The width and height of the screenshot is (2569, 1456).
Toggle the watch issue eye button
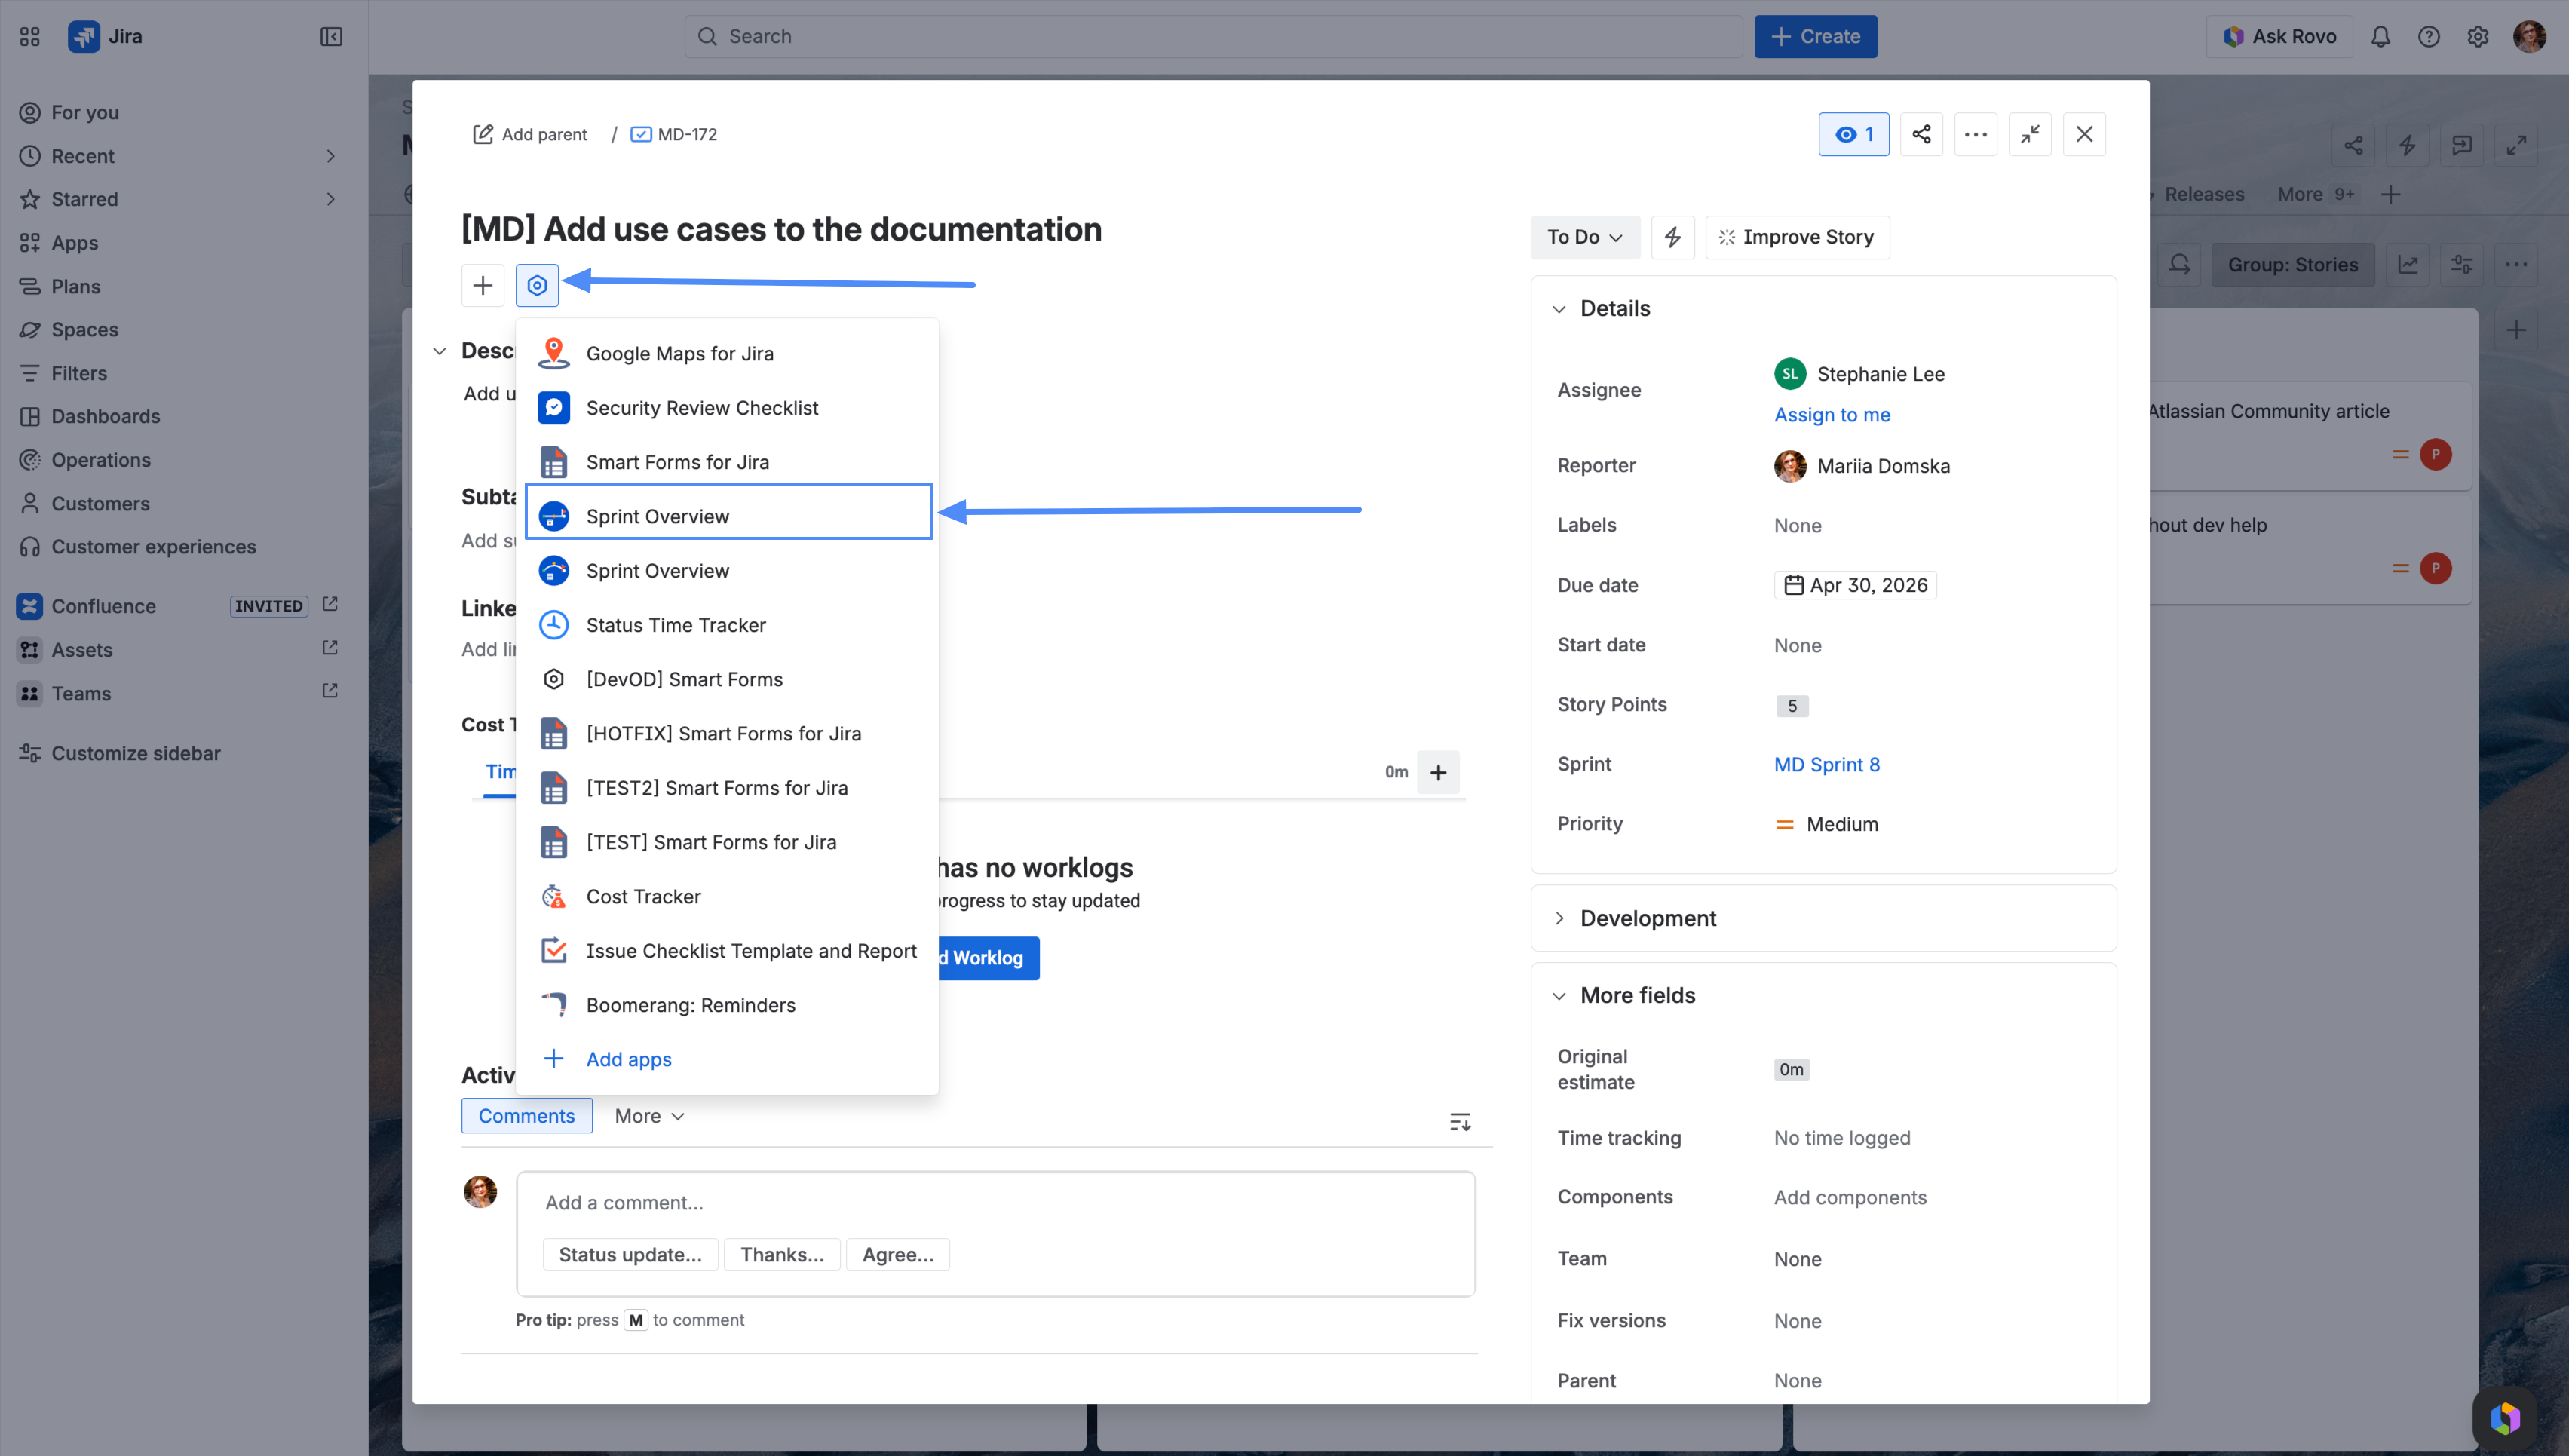click(1853, 134)
